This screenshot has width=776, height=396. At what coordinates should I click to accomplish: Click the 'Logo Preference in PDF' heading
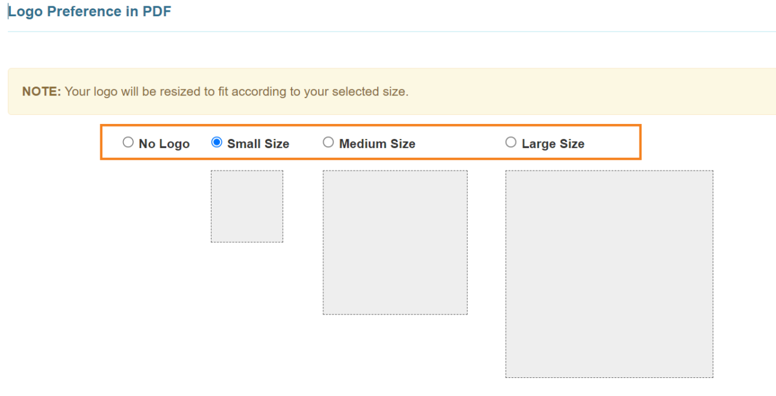(x=89, y=12)
